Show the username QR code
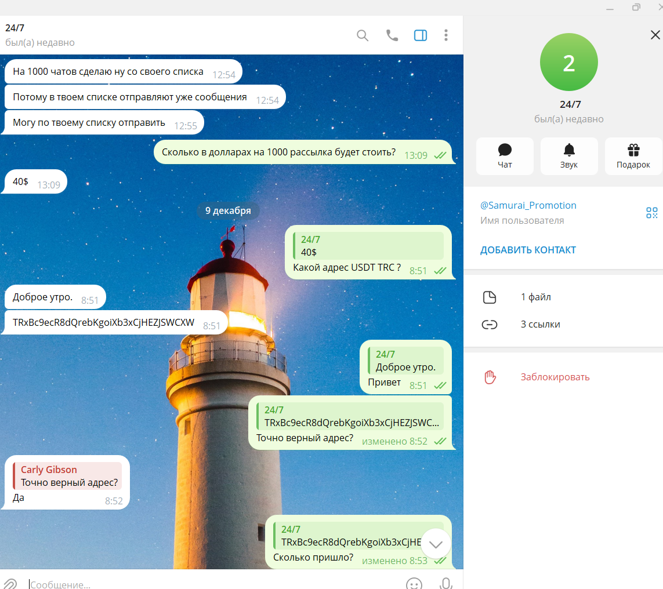663x589 pixels. (651, 213)
